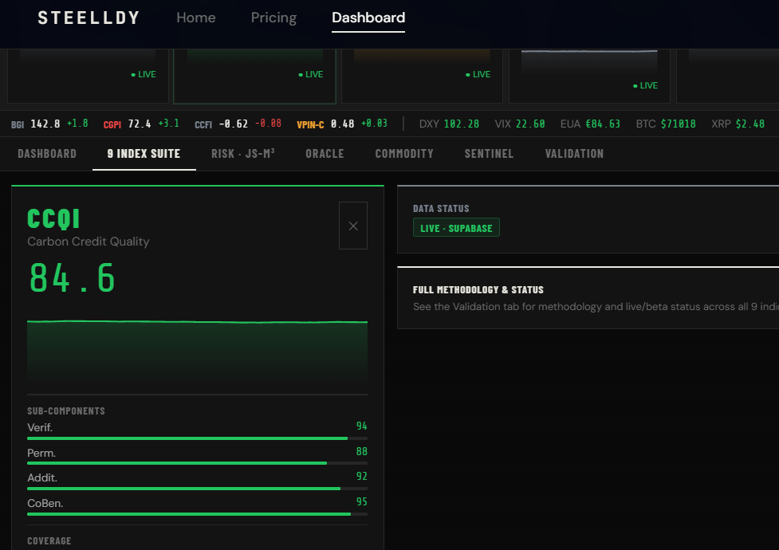Click the Verif. score 94

(x=362, y=426)
